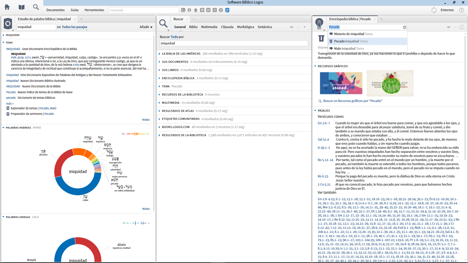The width and height of the screenshot is (468, 263).
Task: Open the 'Todos los pasajes' range selector
Action: coord(75,27)
